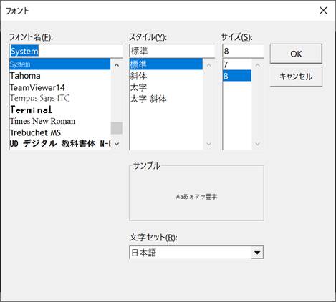Choose 太字 style
The image size is (336, 302).
[166, 87]
